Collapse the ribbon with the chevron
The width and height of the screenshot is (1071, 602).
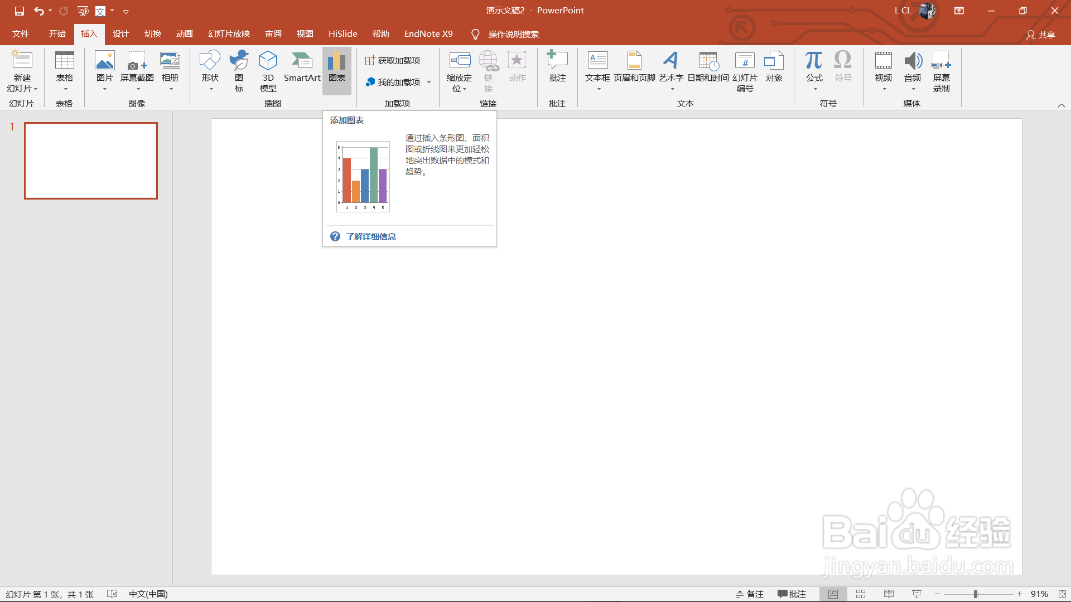tap(1062, 105)
